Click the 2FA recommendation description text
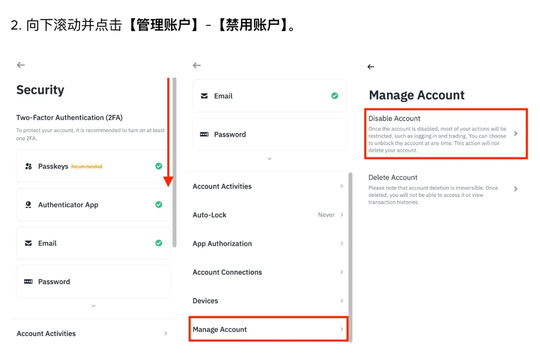This screenshot has height=358, width=540. pyautogui.click(x=90, y=134)
